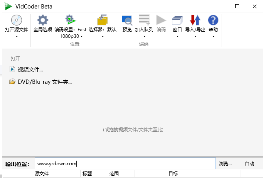Screen dimensions: 263x178
Task: Open 视频文件... video file link
Action: 30,70
